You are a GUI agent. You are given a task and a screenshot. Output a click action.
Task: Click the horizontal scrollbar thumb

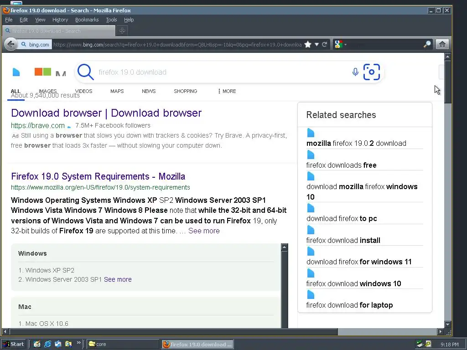(x=174, y=332)
